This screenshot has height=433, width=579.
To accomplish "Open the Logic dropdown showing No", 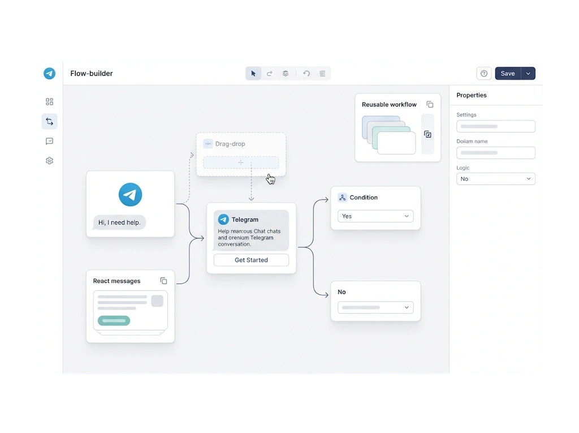I will click(495, 179).
